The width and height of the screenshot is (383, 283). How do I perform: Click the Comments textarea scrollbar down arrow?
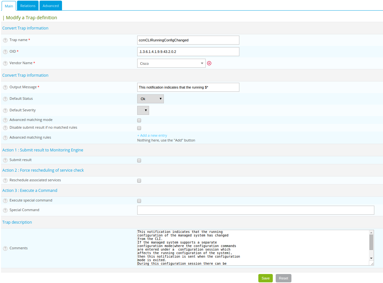pyautogui.click(x=371, y=258)
